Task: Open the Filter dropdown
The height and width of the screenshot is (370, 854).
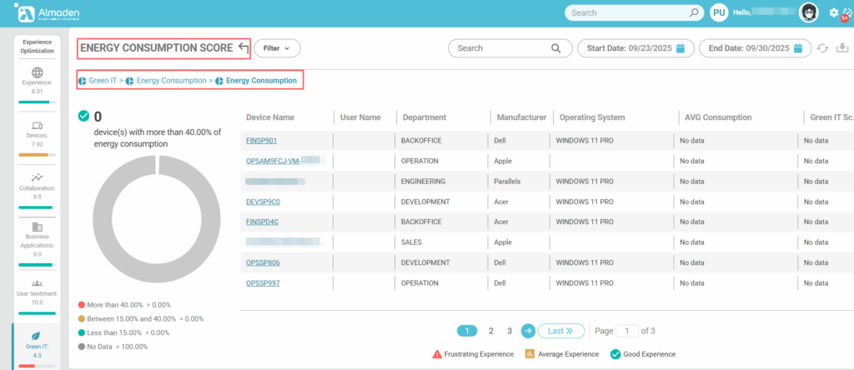Action: [277, 48]
